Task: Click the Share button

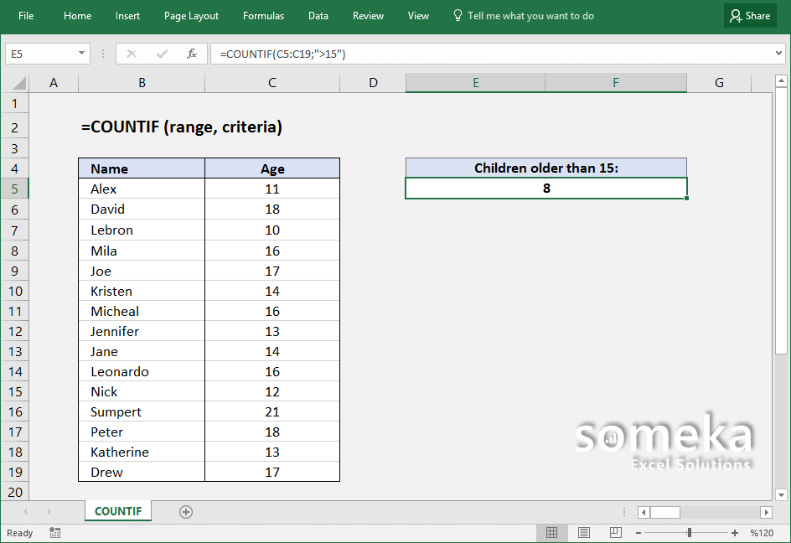Action: (750, 15)
